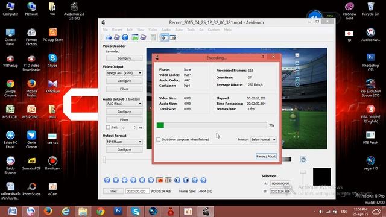Click the volume speaker tray icon
This screenshot has width=386, height=217.
point(321,212)
